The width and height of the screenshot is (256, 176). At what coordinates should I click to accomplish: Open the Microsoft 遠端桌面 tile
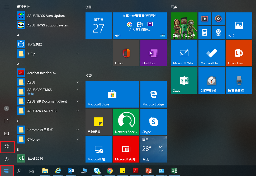point(99,149)
